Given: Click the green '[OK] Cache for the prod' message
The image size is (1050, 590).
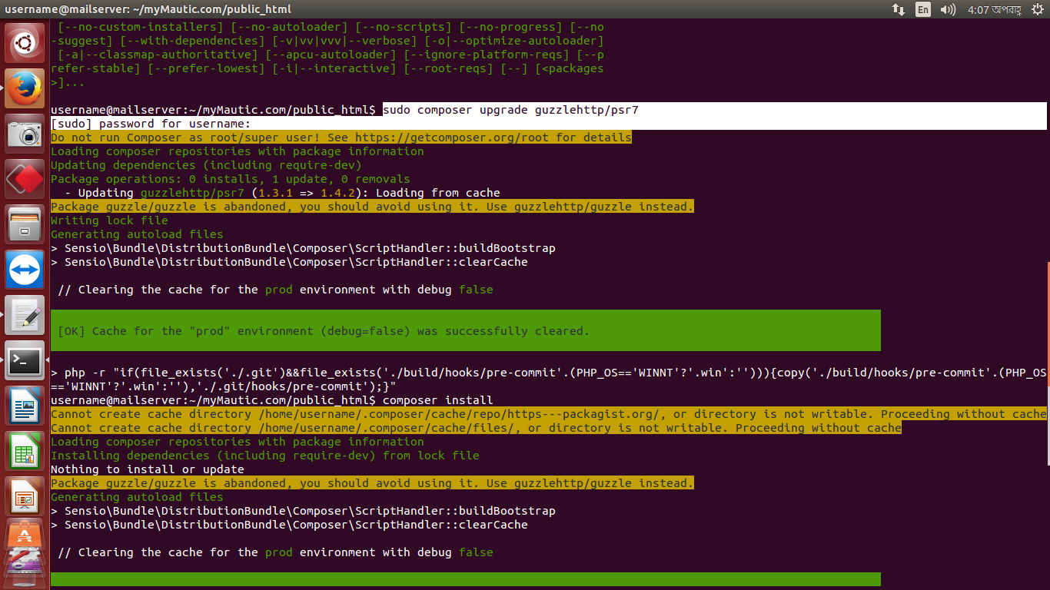Looking at the screenshot, I should (x=465, y=331).
